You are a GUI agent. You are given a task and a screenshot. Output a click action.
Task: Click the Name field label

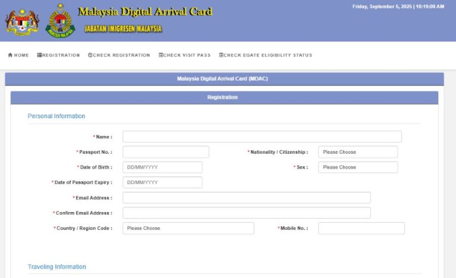pos(103,137)
